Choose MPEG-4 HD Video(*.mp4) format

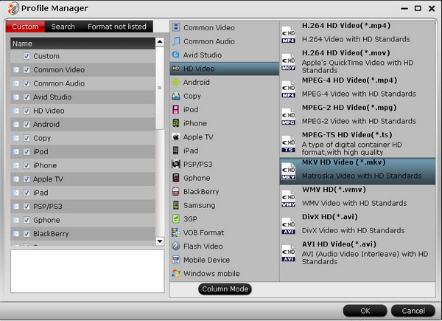point(357,89)
